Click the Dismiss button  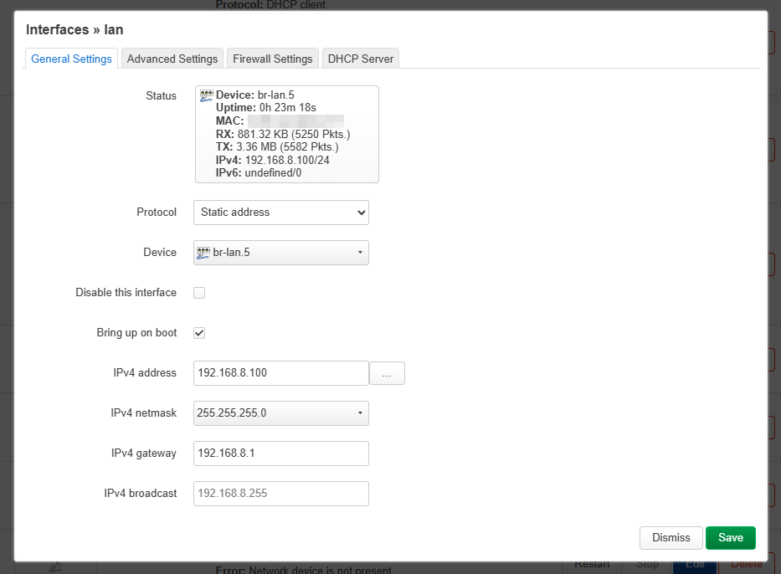[671, 538]
